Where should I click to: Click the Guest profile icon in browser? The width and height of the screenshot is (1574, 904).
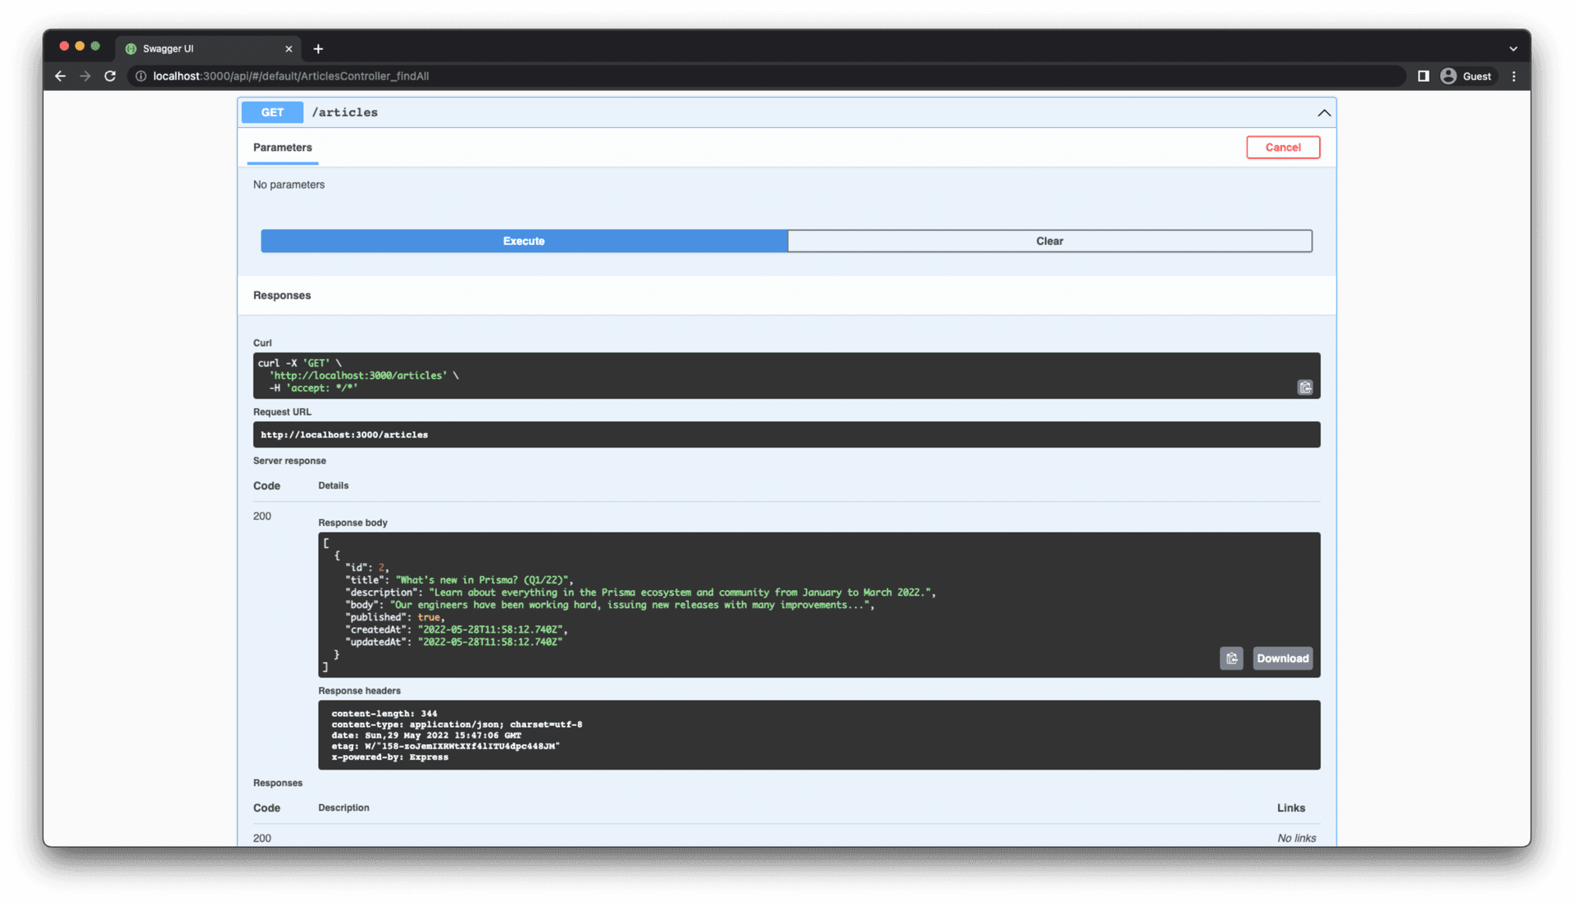point(1448,75)
